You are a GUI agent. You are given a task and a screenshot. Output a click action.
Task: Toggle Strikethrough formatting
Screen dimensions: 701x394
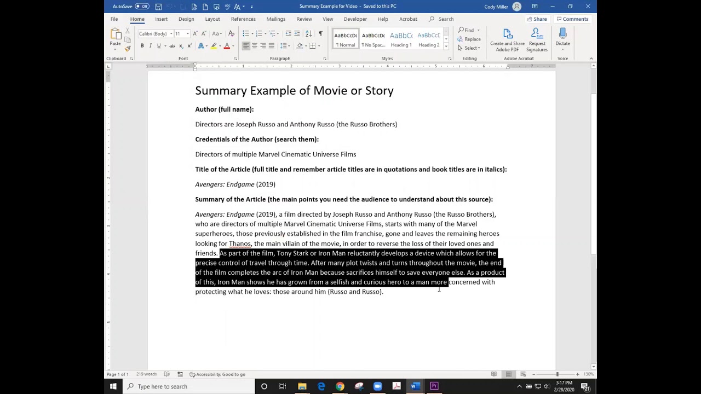pos(172,46)
